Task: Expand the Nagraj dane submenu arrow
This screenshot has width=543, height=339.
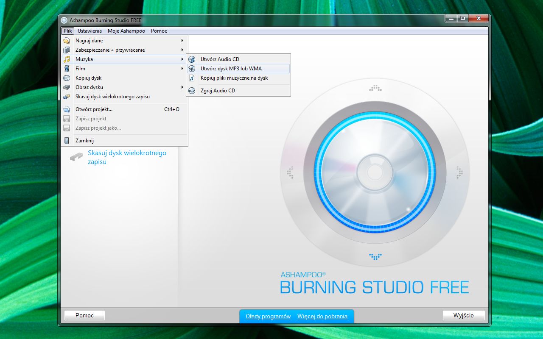Action: (x=182, y=41)
